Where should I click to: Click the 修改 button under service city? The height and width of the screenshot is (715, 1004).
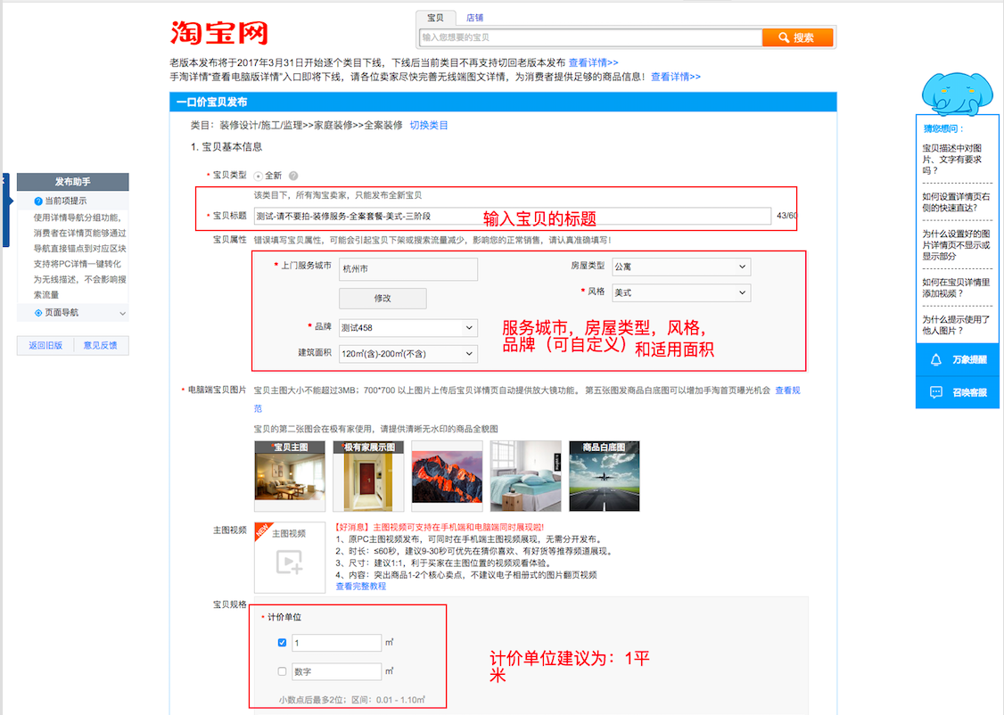tap(383, 299)
